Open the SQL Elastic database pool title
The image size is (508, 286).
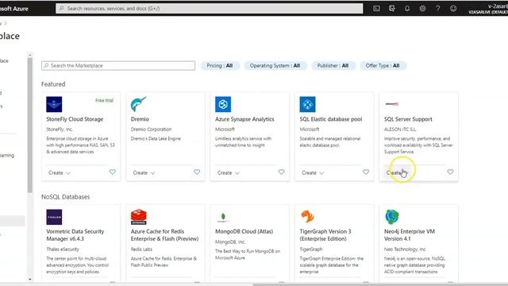tap(331, 119)
